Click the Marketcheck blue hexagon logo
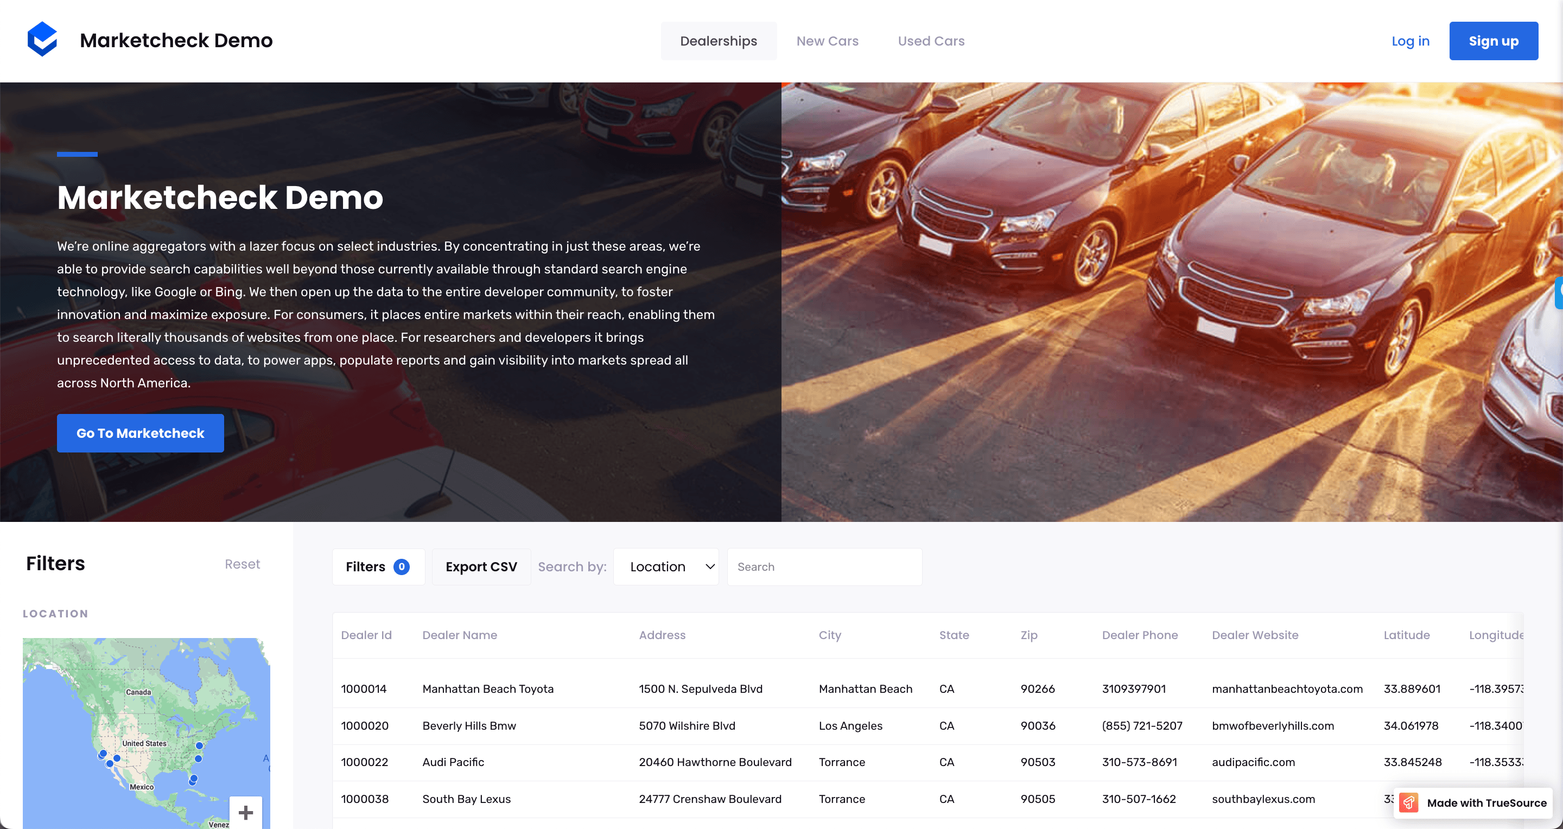The height and width of the screenshot is (829, 1563). [42, 40]
